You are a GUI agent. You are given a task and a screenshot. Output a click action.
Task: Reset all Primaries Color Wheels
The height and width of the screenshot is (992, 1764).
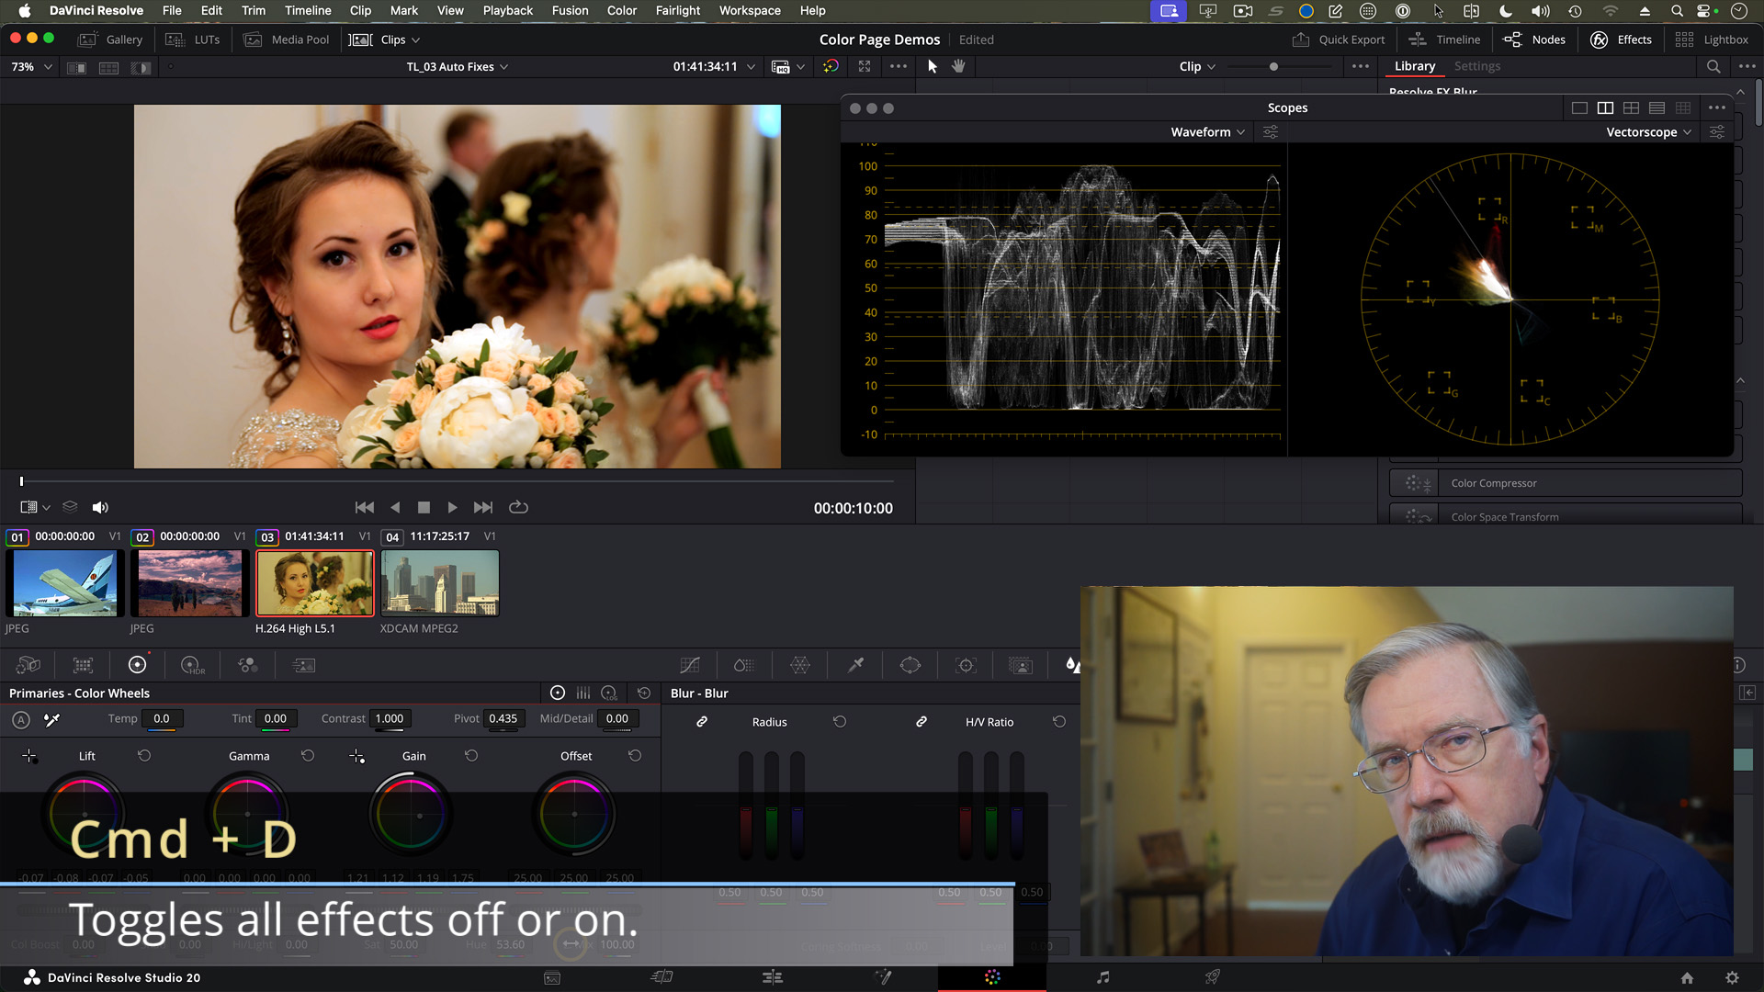tap(644, 693)
